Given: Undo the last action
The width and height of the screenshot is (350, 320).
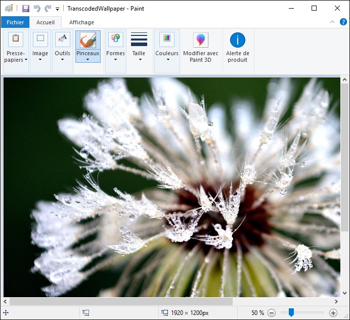Looking at the screenshot, I should (x=37, y=9).
